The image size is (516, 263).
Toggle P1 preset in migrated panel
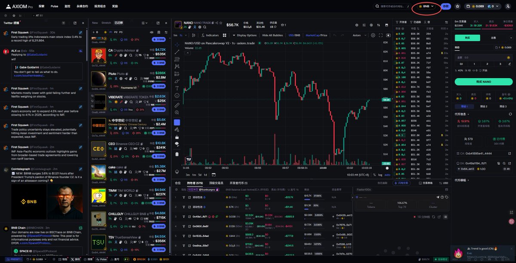coord(111,32)
